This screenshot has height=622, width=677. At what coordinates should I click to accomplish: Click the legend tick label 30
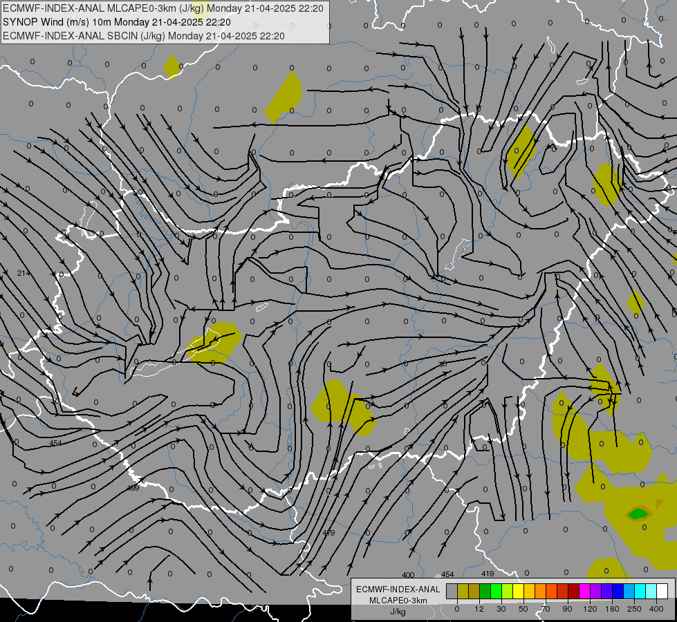point(501,609)
